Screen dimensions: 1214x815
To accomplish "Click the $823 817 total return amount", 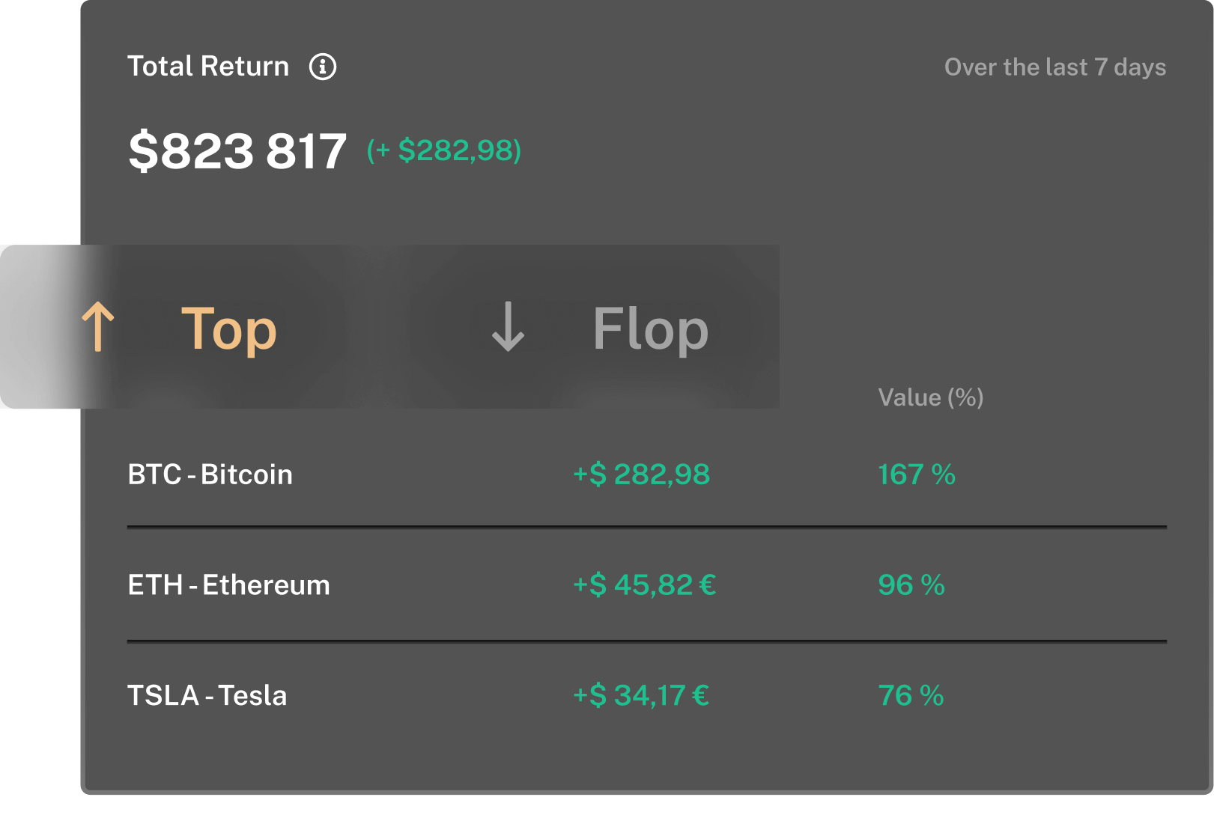I will tap(237, 151).
